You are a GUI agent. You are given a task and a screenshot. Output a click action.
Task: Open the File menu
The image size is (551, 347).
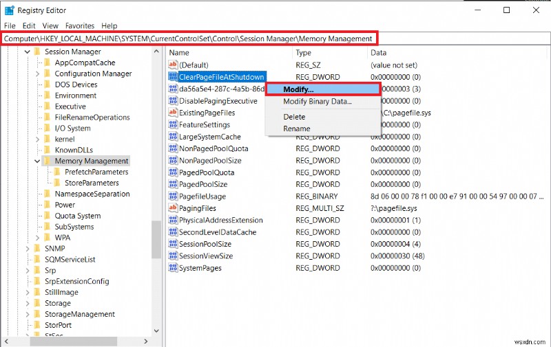point(10,25)
